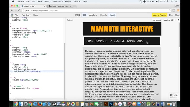Click the 'background-color: orange;' code line
Viewport: 190px width, 107px height.
pos(26,88)
